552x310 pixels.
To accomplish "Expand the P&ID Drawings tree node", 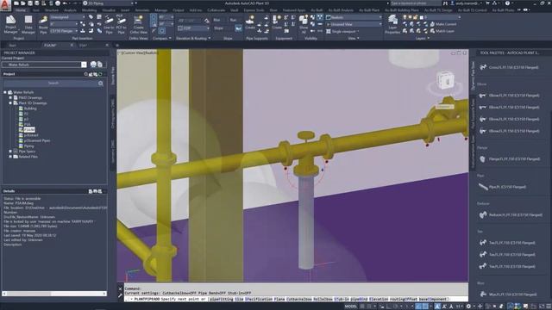I will [x=10, y=97].
